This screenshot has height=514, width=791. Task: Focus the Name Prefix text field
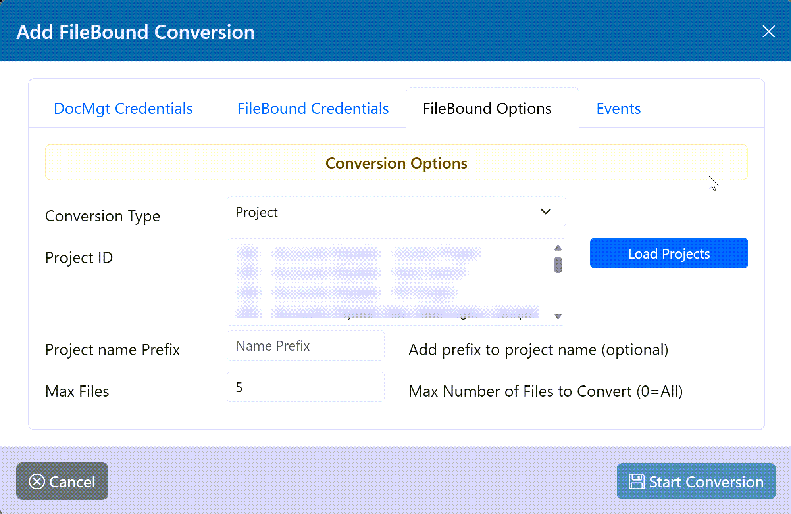click(x=305, y=346)
